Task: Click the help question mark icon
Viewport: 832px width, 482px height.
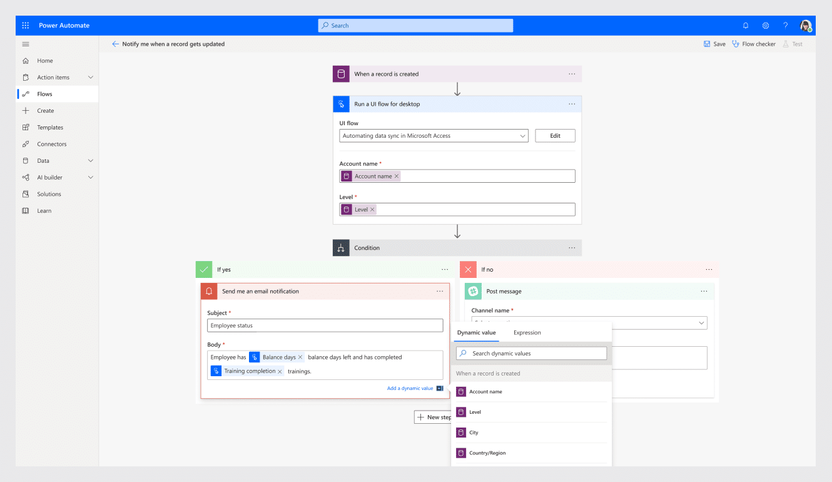Action: (x=786, y=26)
